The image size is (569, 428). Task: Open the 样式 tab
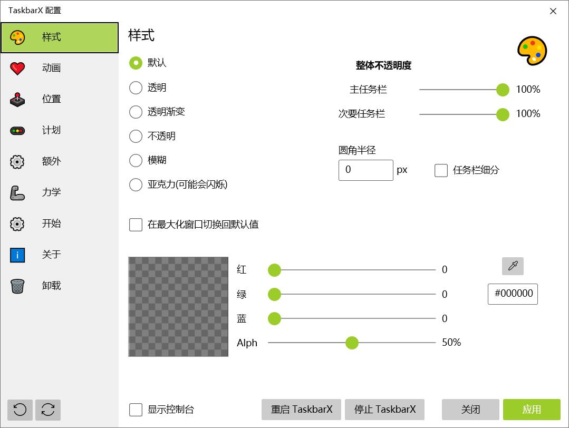[60, 37]
